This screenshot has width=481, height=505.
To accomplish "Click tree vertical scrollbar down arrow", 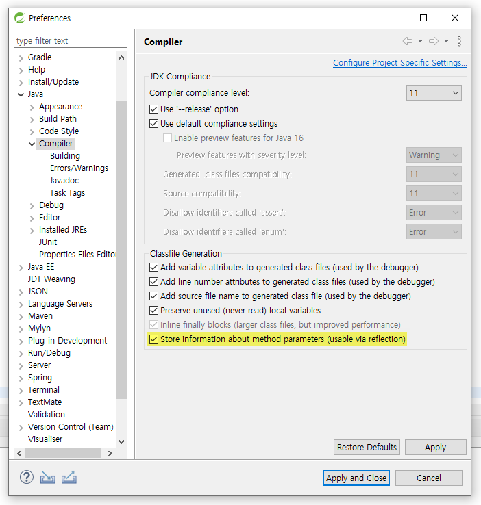I will pos(121,441).
